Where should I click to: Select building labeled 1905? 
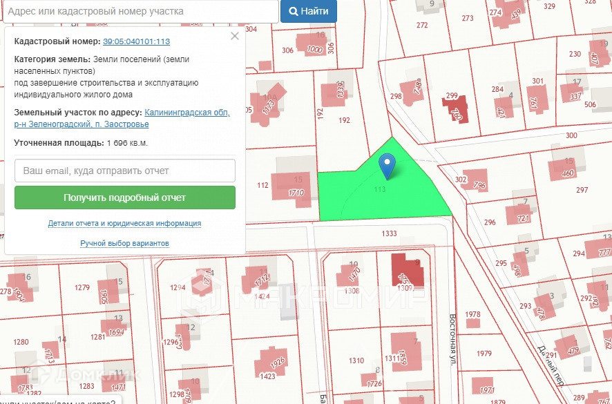click(108, 291)
